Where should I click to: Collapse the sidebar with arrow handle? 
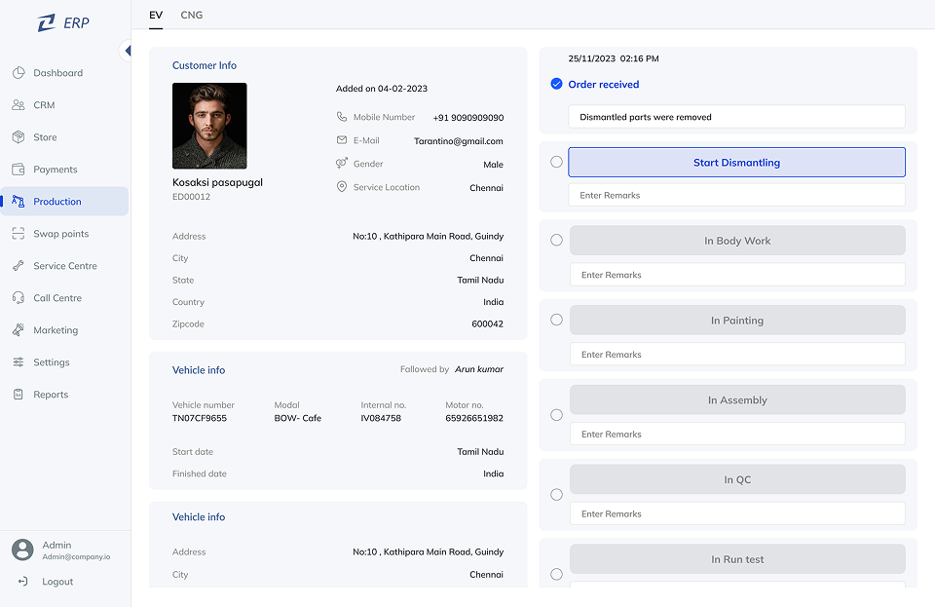tap(127, 51)
